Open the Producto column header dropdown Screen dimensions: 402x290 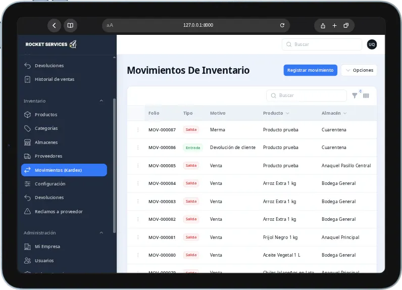(287, 113)
